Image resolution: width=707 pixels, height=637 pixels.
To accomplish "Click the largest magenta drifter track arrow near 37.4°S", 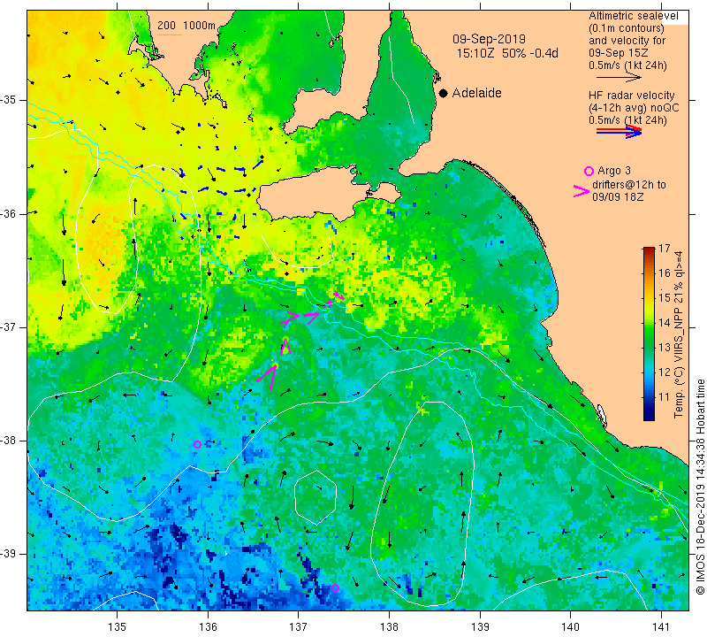I will [268, 377].
